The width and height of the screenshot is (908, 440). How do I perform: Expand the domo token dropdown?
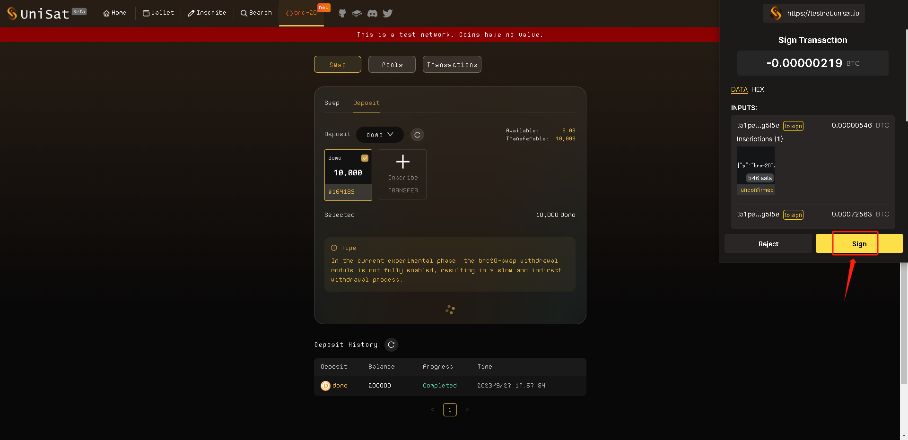point(380,135)
